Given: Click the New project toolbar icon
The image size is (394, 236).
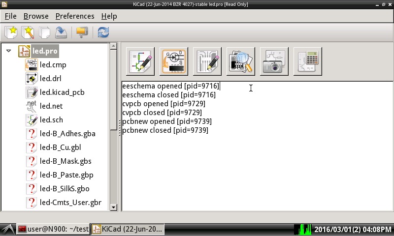Looking at the screenshot, I should 11,32.
